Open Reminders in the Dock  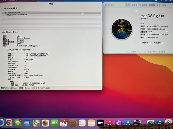click(x=82, y=123)
